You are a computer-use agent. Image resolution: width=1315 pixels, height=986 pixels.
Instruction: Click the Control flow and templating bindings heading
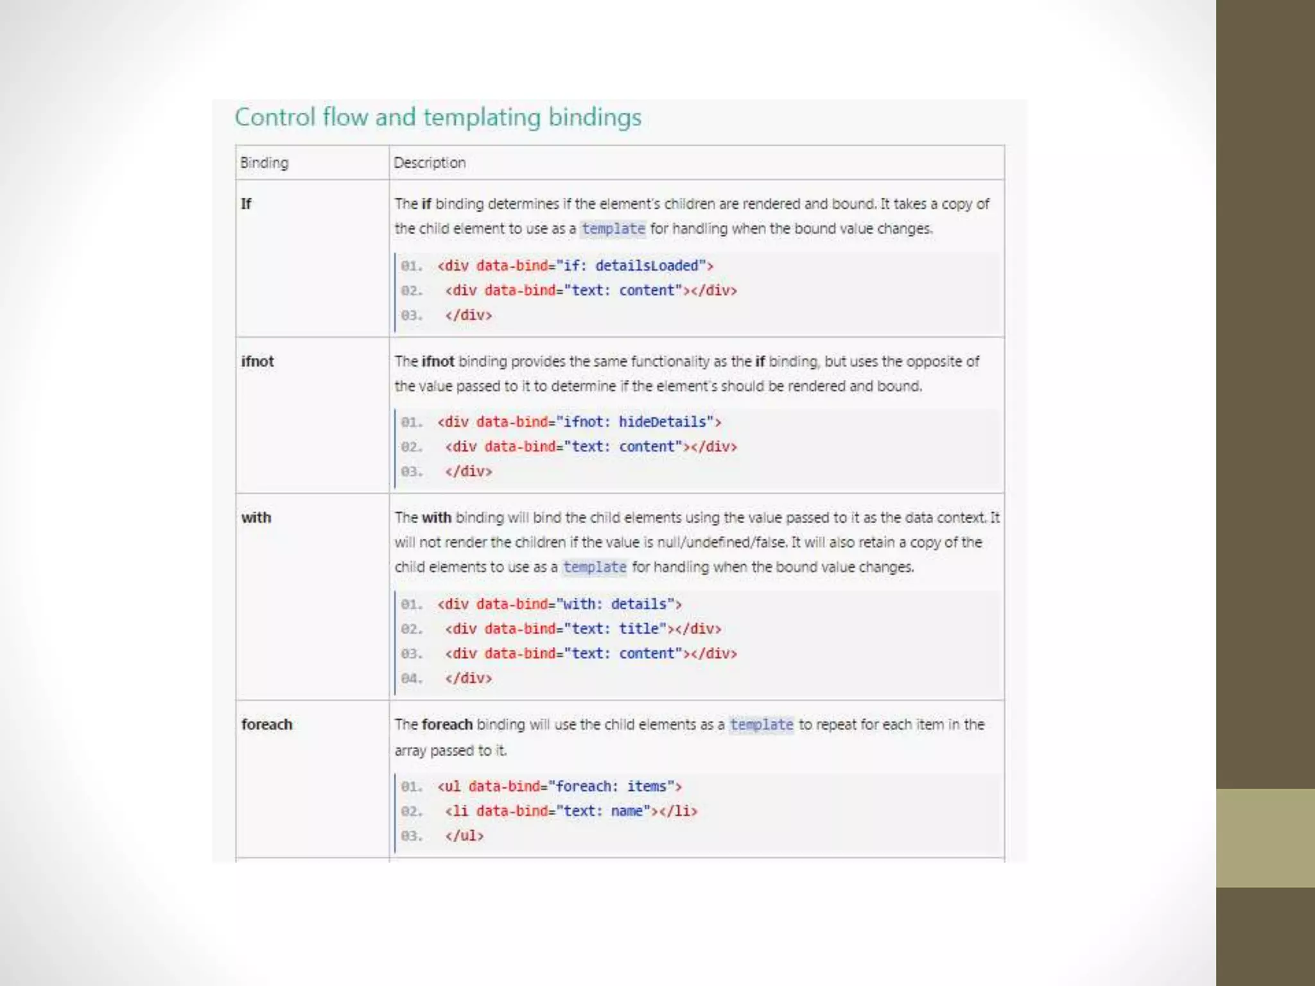click(x=438, y=117)
